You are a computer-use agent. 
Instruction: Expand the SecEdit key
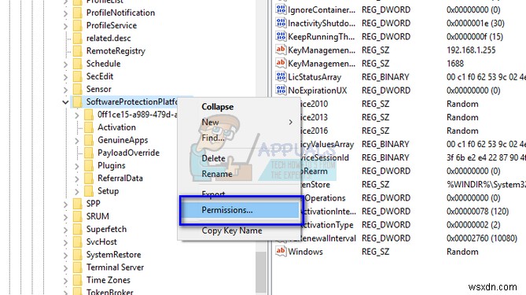(66, 77)
